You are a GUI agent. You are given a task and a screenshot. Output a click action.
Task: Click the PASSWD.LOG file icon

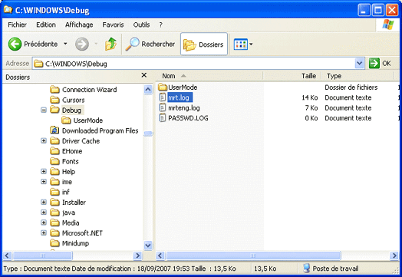163,118
